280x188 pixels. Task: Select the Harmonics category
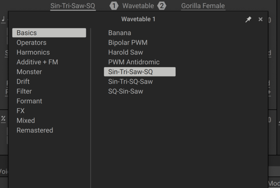[33, 52]
